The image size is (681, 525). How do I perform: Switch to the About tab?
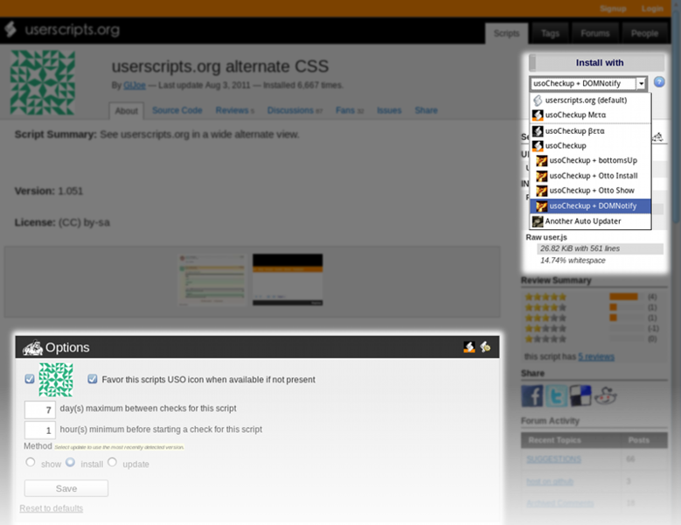pos(127,111)
